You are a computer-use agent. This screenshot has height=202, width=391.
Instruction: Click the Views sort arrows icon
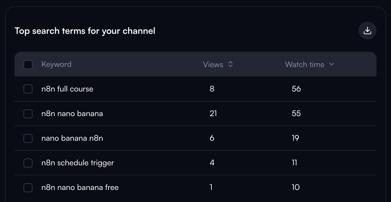tap(230, 64)
